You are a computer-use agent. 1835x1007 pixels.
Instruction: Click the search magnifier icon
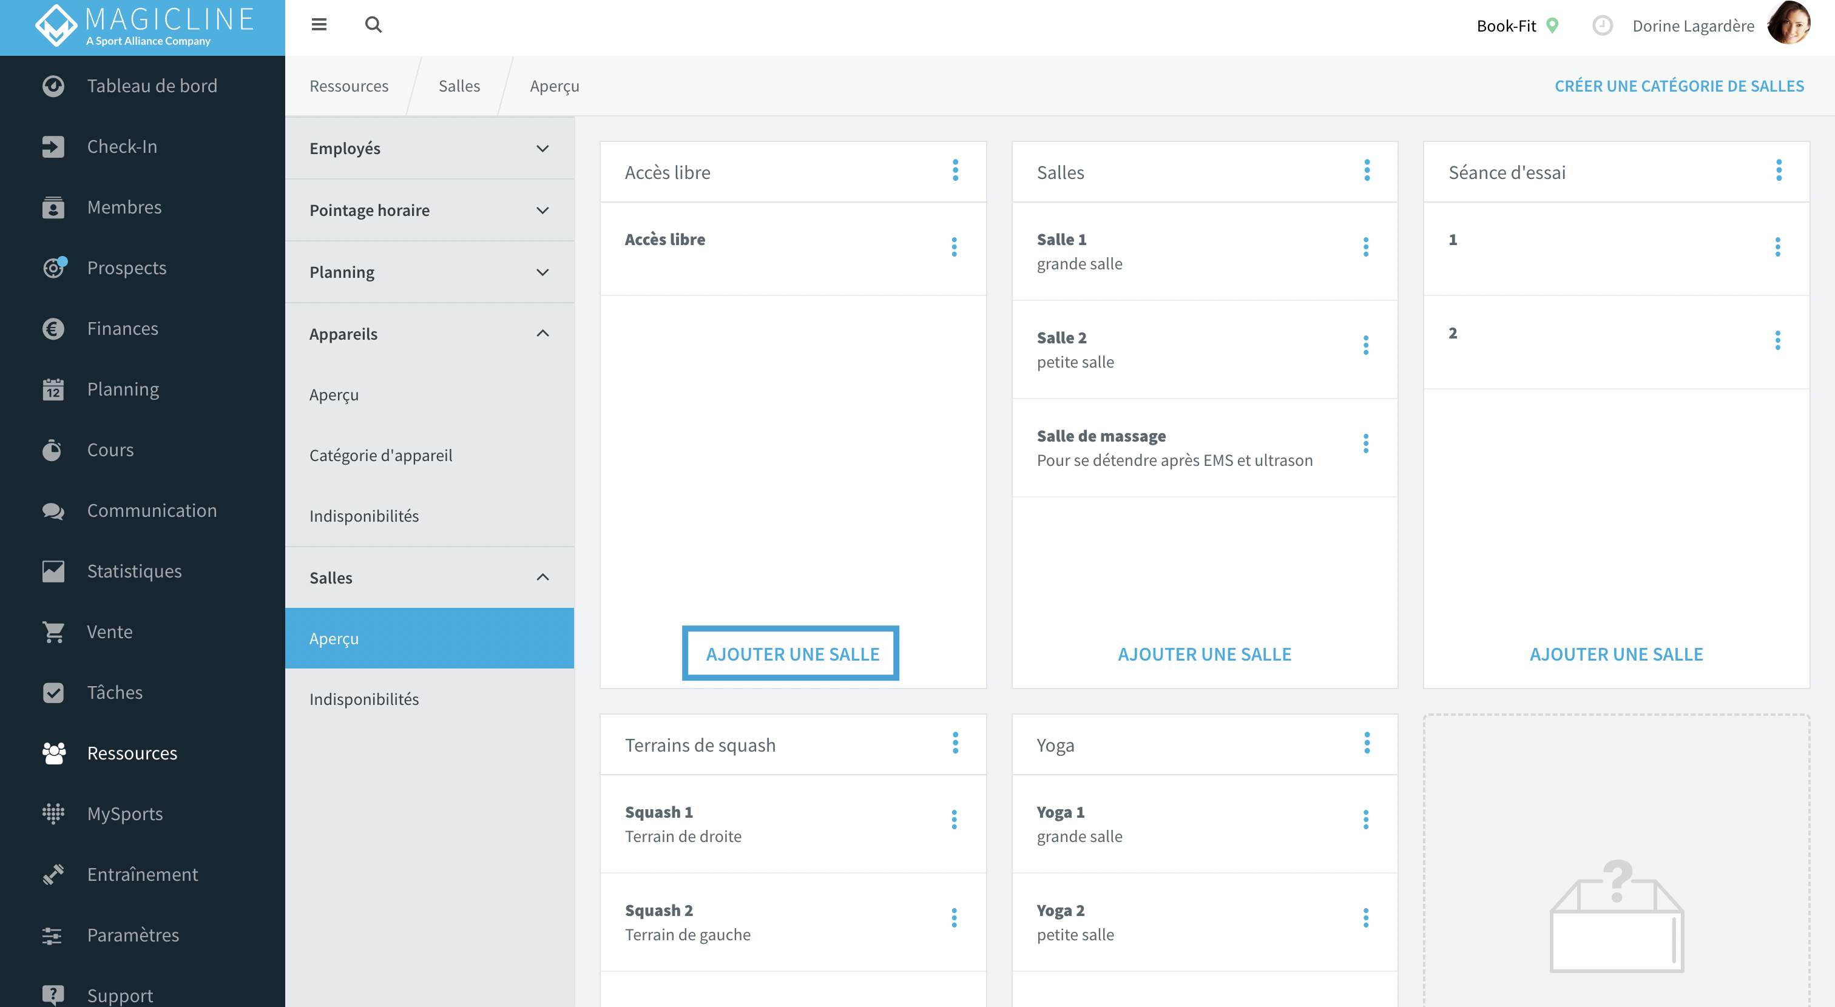[373, 25]
